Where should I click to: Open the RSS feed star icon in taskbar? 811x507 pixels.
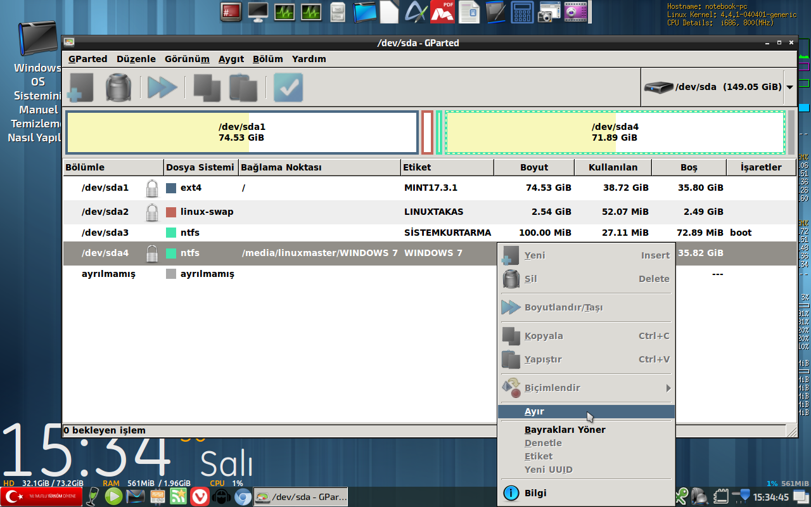[179, 497]
